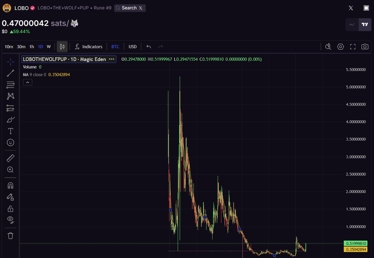
Task: Click the MA 9 close indicator legend
Action: tap(35, 75)
